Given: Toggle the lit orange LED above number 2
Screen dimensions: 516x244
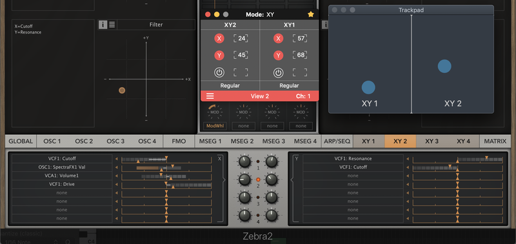Looking at the screenshot, I should click(x=258, y=179).
